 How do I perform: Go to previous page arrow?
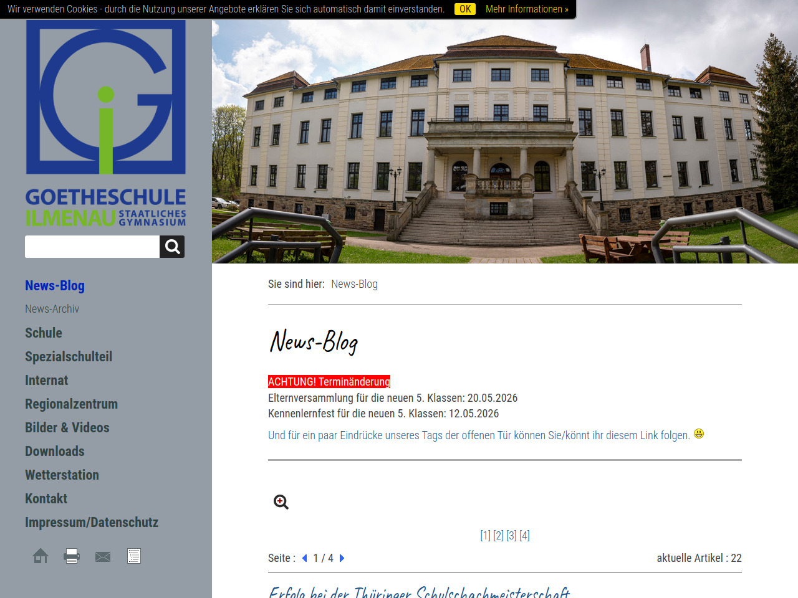pyautogui.click(x=305, y=558)
